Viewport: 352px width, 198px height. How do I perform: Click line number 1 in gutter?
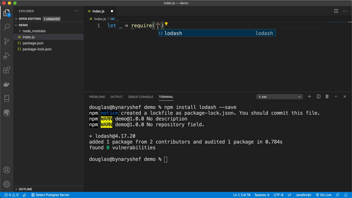click(98, 26)
